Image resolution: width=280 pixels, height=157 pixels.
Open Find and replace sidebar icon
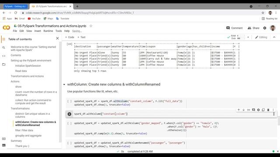point(3,48)
